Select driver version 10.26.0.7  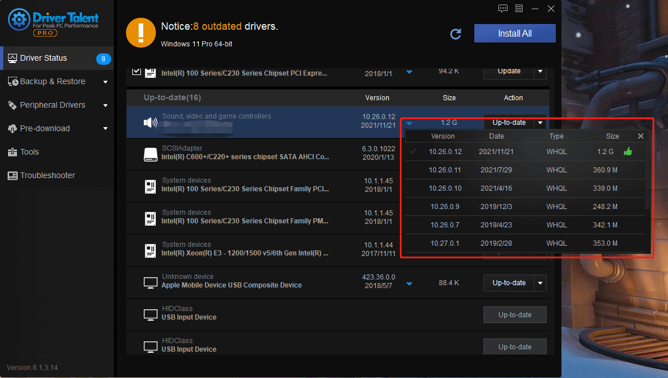tap(524, 225)
